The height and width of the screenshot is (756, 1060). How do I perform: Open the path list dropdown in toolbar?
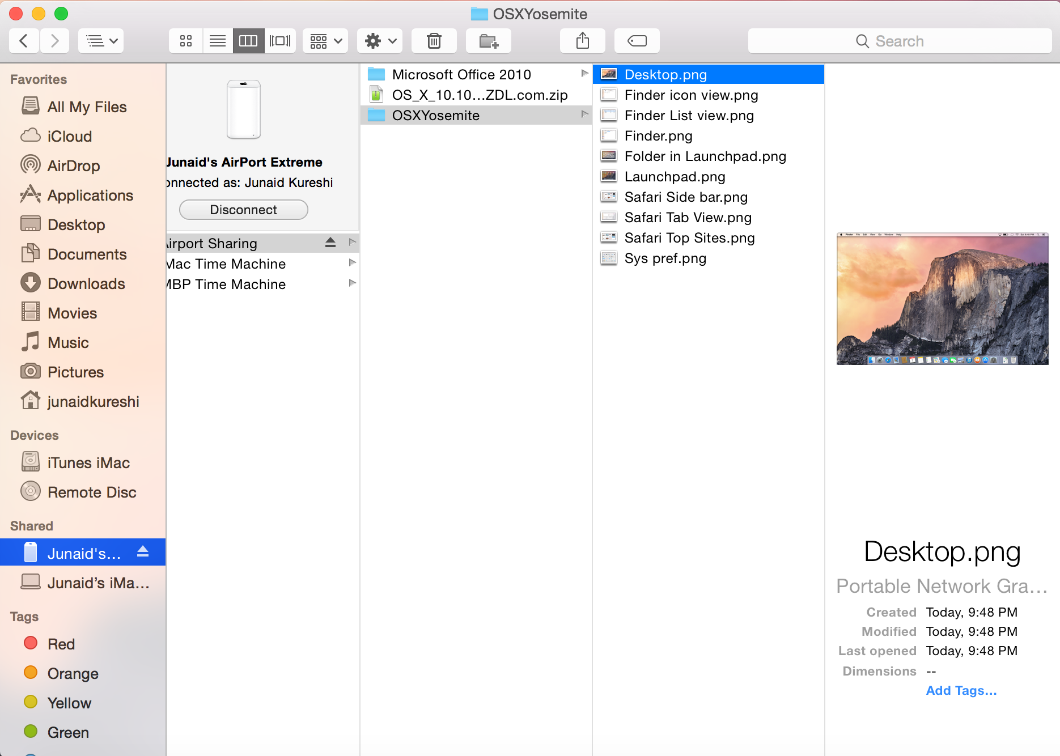(101, 41)
